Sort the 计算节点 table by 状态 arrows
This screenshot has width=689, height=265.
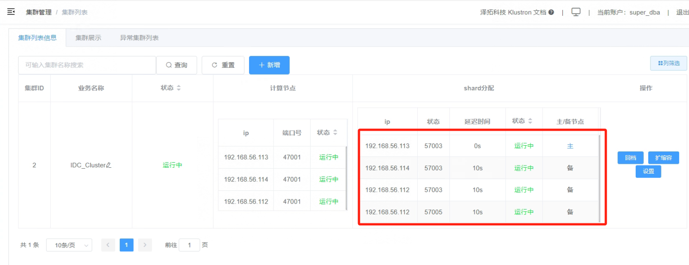[335, 133]
